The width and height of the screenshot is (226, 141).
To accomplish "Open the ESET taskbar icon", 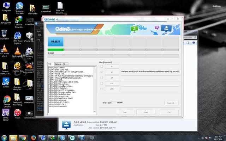I will [x=72, y=138].
